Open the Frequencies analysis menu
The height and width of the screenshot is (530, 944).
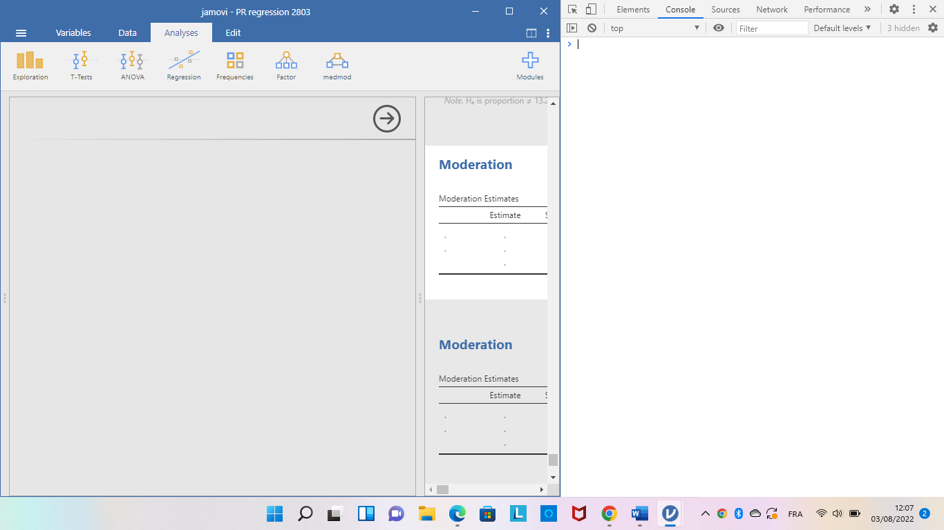[235, 66]
